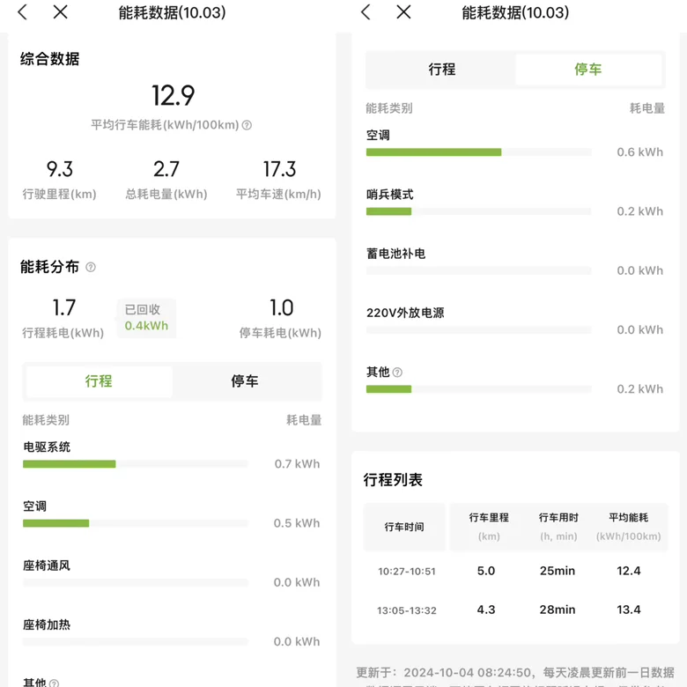
Task: Select the highlighted green 停车 tab
Action: (588, 70)
